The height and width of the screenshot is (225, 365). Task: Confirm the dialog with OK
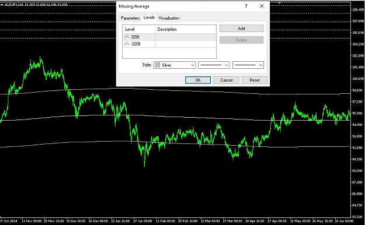coord(198,80)
